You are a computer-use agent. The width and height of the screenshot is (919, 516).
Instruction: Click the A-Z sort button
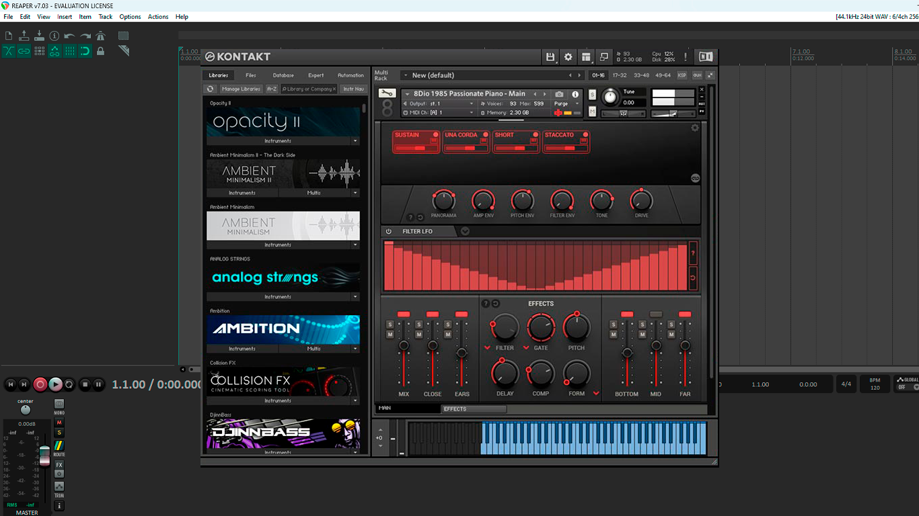[x=272, y=89]
